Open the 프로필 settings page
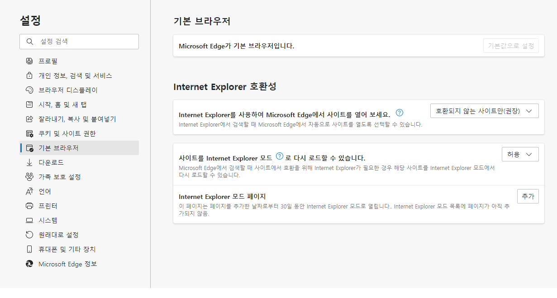The height and width of the screenshot is (298, 557). coord(79,61)
